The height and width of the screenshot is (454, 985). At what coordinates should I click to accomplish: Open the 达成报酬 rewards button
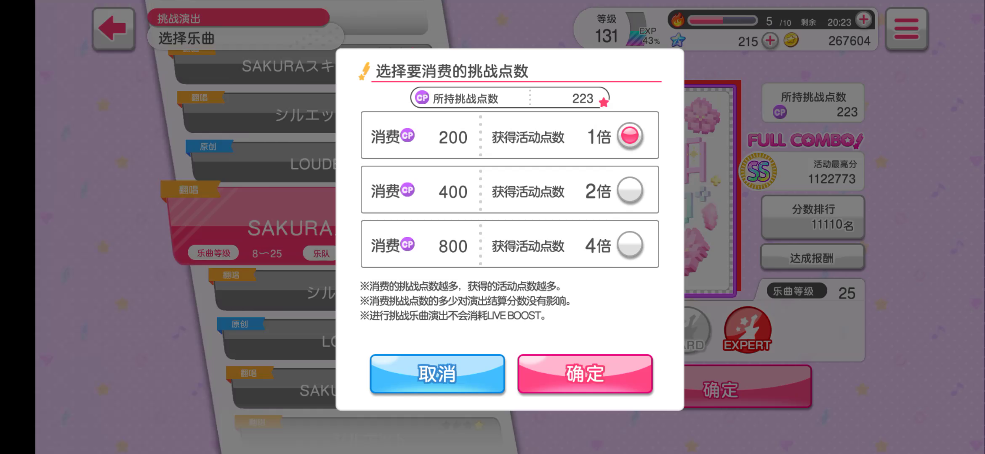(812, 258)
